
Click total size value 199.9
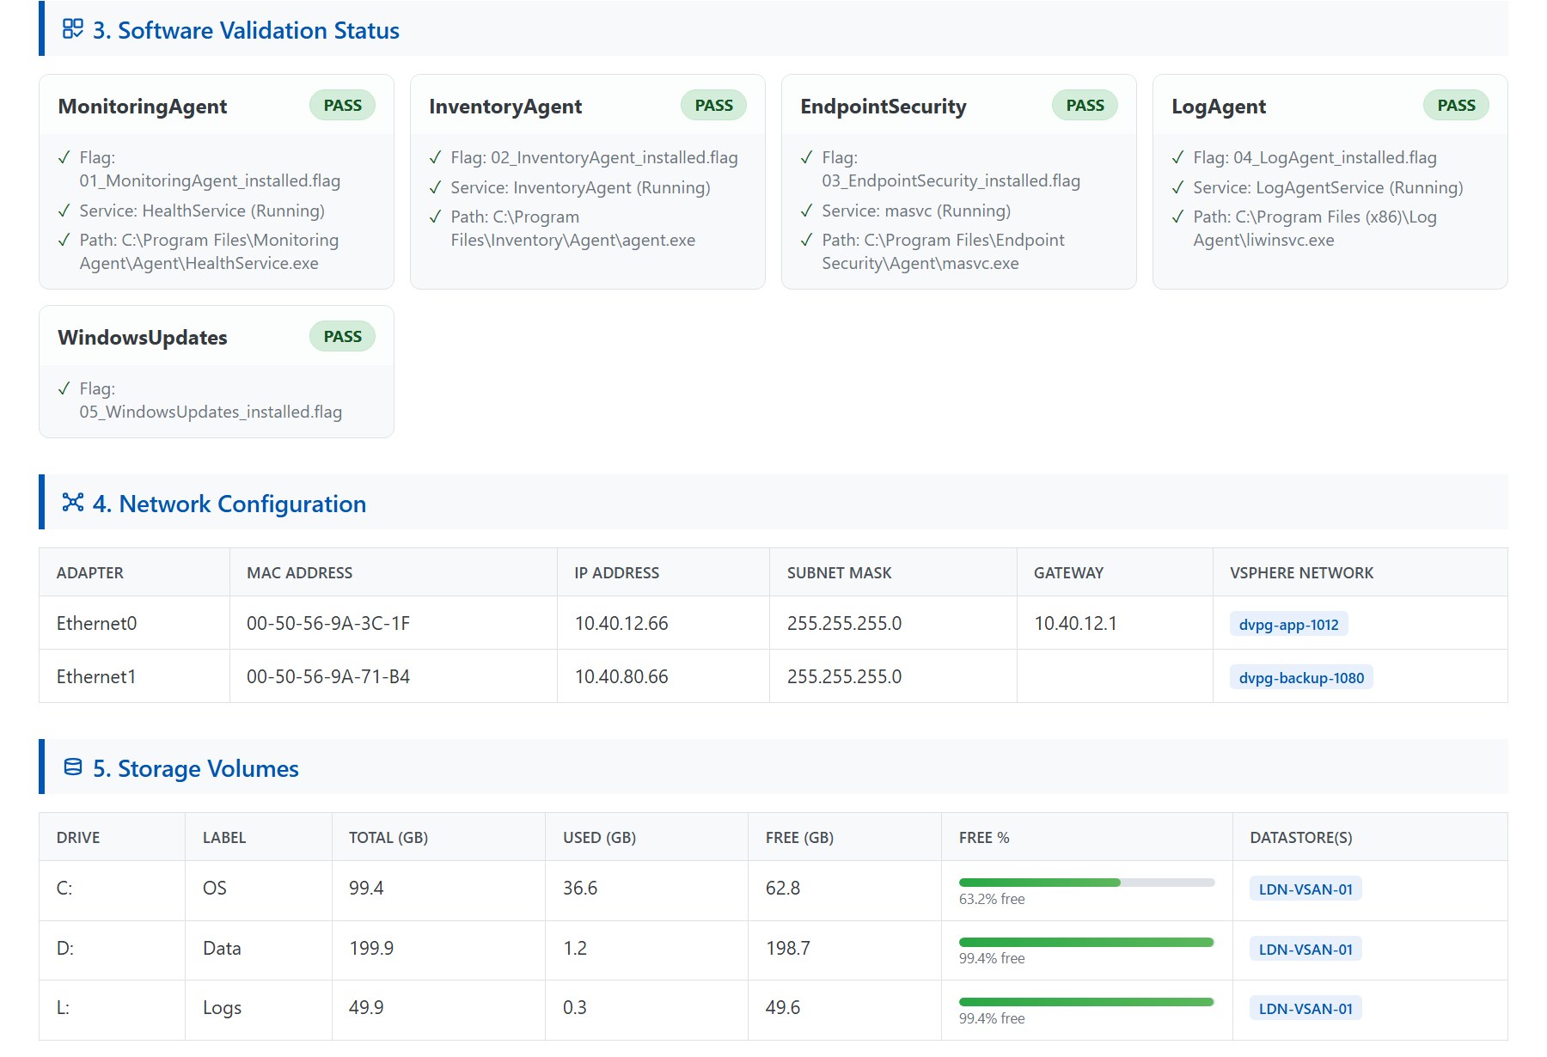click(371, 948)
